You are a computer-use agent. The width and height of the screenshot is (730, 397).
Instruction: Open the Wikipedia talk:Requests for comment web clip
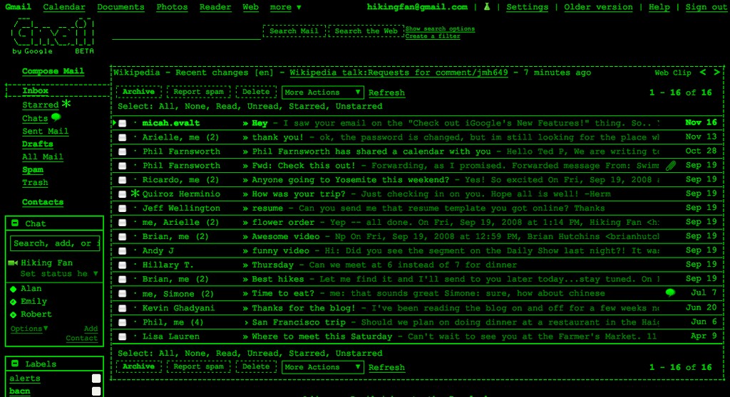pyautogui.click(x=399, y=73)
